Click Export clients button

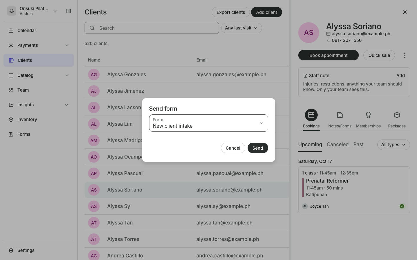231,12
